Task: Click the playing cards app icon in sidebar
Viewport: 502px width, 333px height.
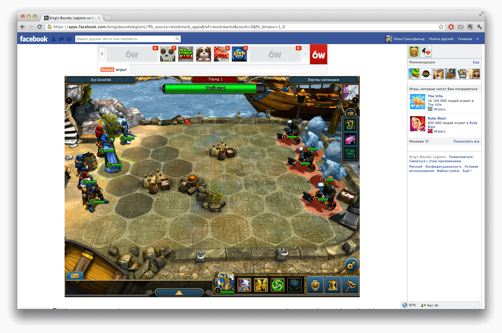Action: pos(426,52)
